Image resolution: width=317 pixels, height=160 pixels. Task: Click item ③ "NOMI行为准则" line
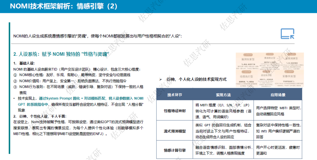click(x=78, y=90)
